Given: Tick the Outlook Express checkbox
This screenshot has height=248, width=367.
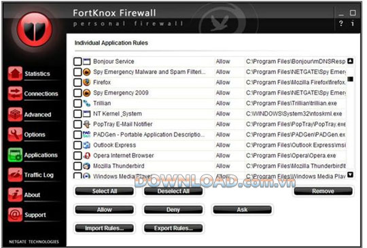Looking at the screenshot, I should [77, 145].
